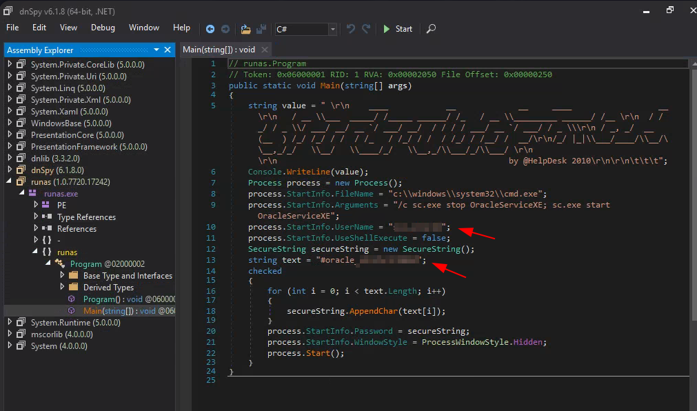Screen dimensions: 697x411
Task: Expand the Base Type and Interfaces folder
Action: pos(62,275)
